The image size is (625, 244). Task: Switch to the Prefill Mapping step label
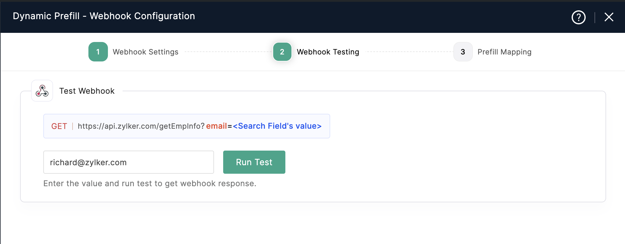(x=504, y=52)
